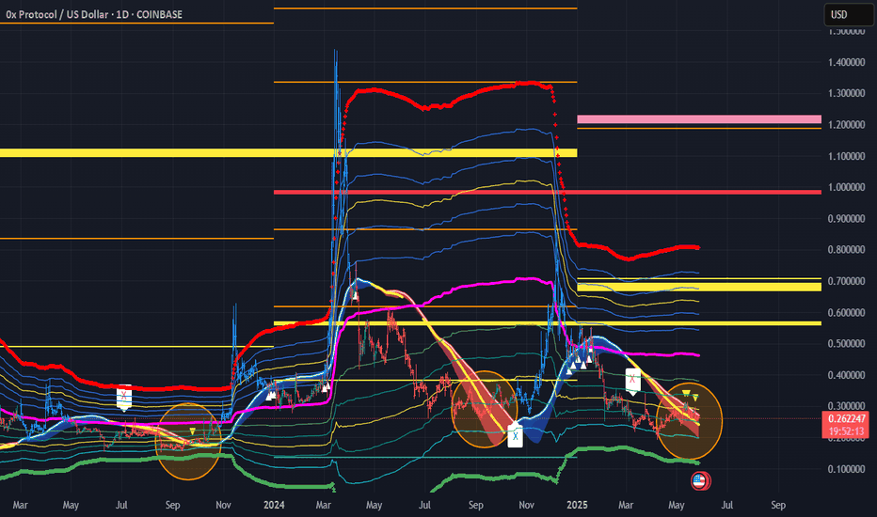Click the 1.100000 price axis label

coord(847,156)
